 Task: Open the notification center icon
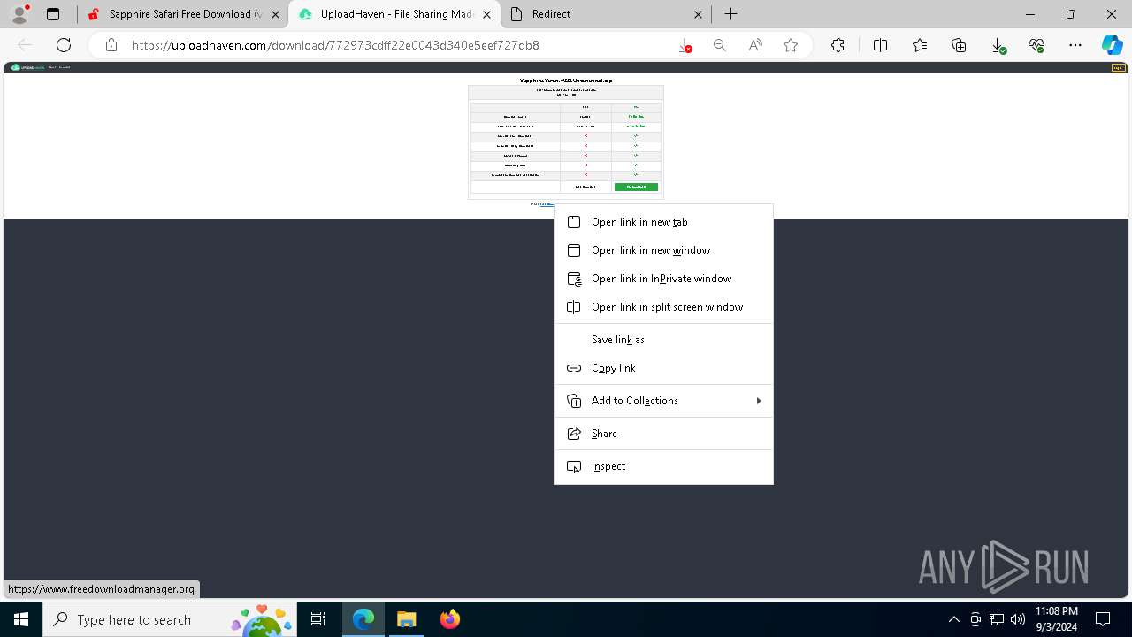coord(1104,619)
